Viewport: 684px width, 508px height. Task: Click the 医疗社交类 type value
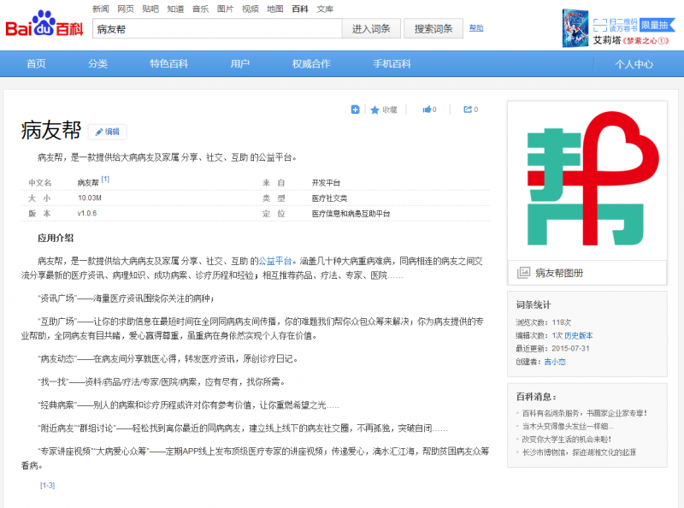[x=329, y=198]
